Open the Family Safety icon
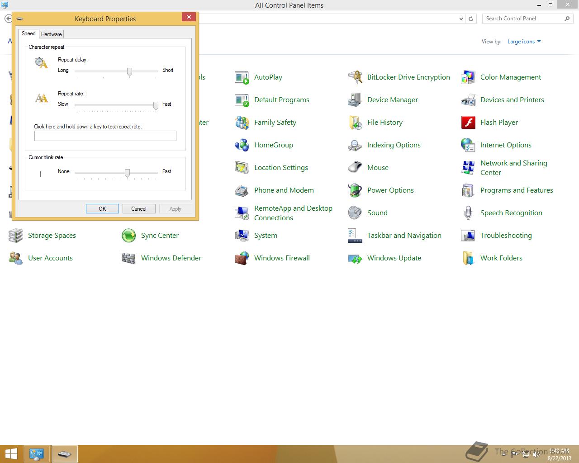 (242, 123)
